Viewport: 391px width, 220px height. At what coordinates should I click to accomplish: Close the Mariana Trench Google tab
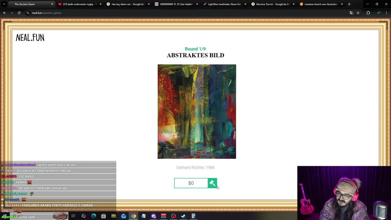pyautogui.click(x=294, y=4)
